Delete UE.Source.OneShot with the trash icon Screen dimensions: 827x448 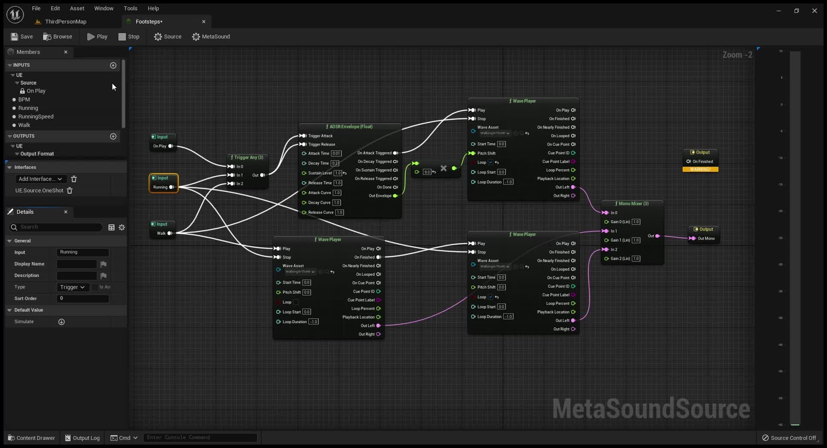coord(69,191)
